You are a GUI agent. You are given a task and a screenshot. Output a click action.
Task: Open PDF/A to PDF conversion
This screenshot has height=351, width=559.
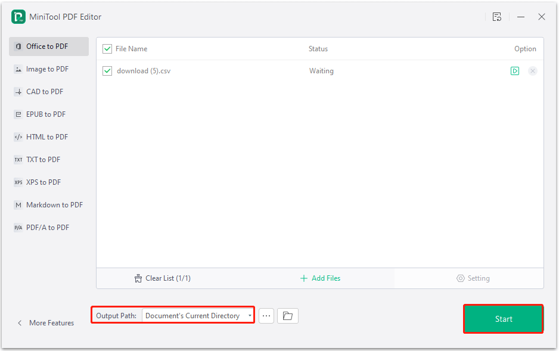49,228
